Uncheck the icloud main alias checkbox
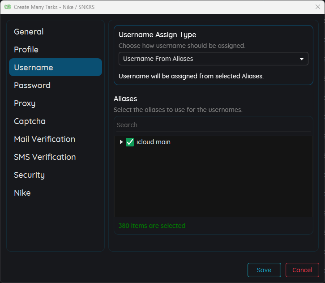 pos(130,142)
